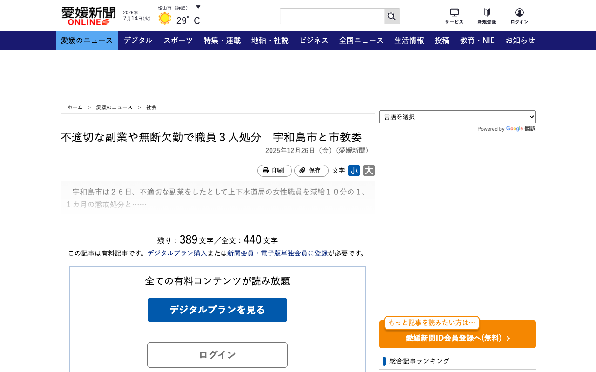The image size is (596, 372).
Task: Follow the 新聞会員 link
Action: (240, 253)
